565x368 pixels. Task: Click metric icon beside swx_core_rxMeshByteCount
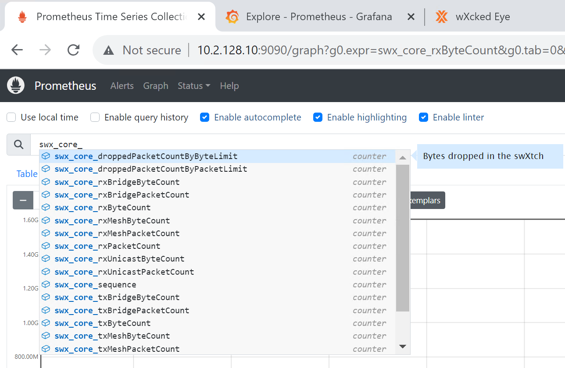(x=46, y=220)
